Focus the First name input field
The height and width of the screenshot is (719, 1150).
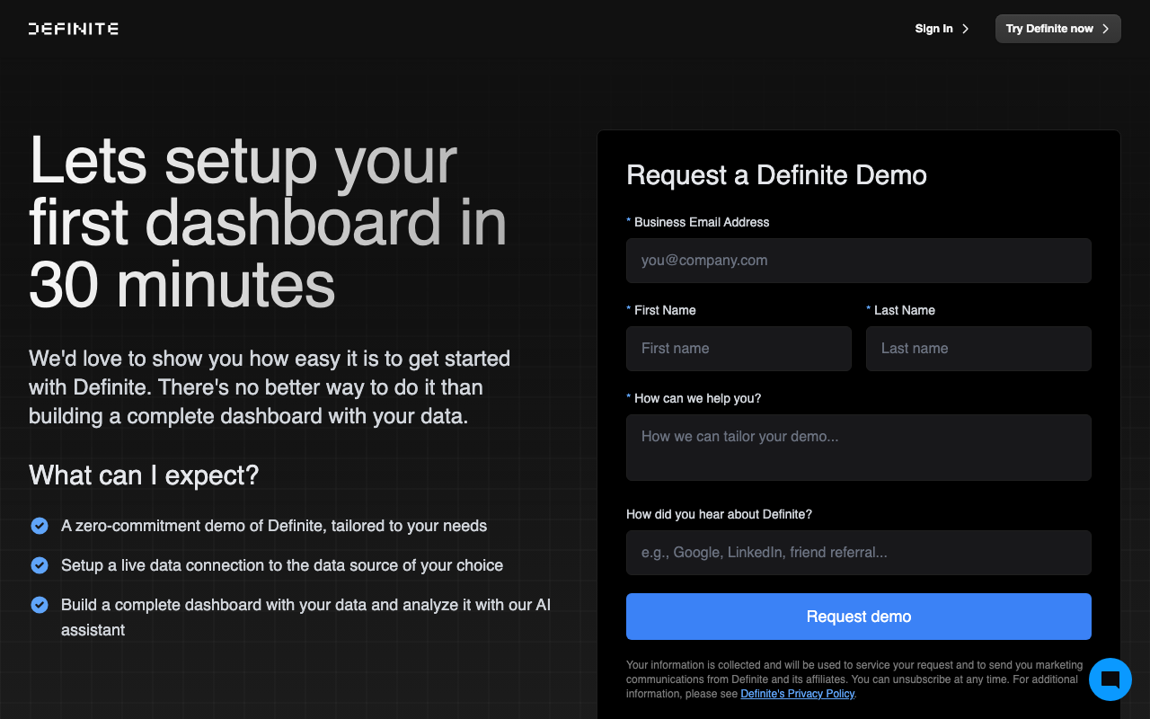pyautogui.click(x=739, y=349)
